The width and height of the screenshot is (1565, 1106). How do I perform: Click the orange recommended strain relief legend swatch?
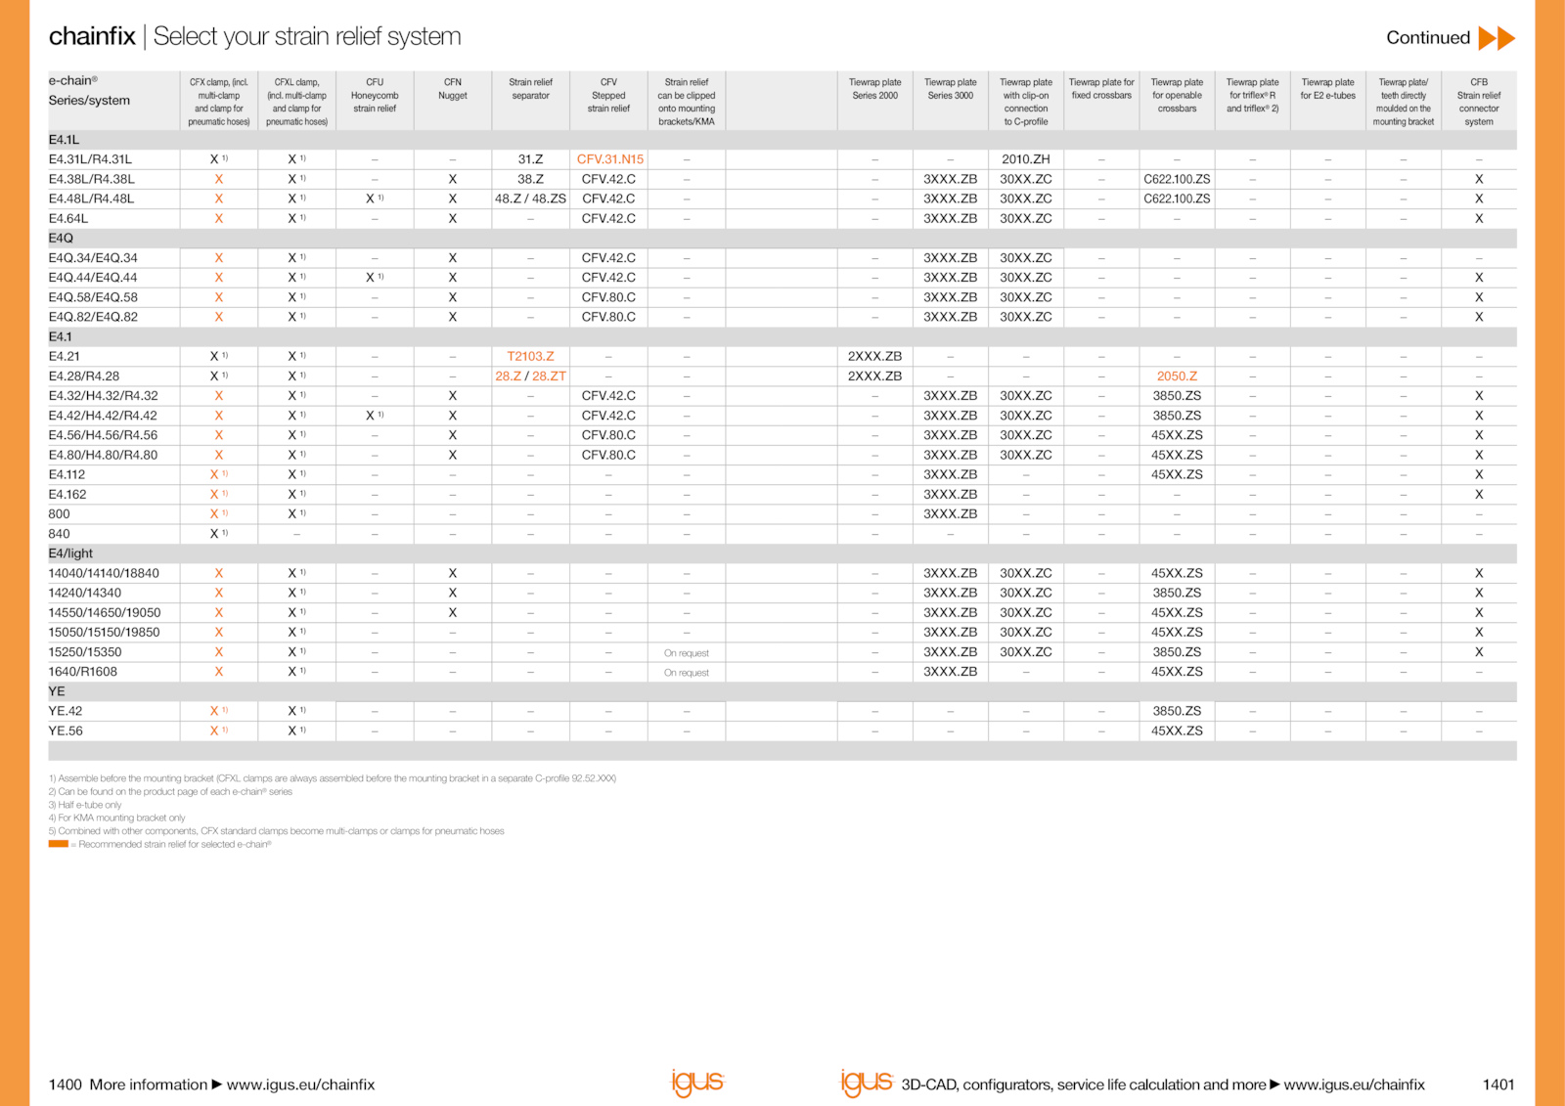click(x=58, y=844)
